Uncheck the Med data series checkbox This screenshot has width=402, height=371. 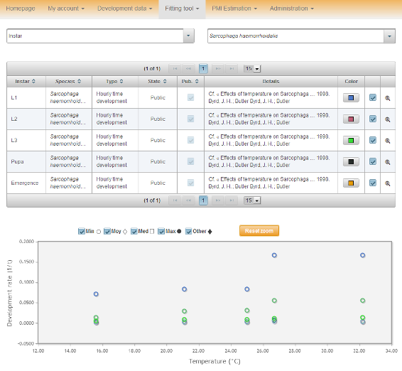coord(134,231)
